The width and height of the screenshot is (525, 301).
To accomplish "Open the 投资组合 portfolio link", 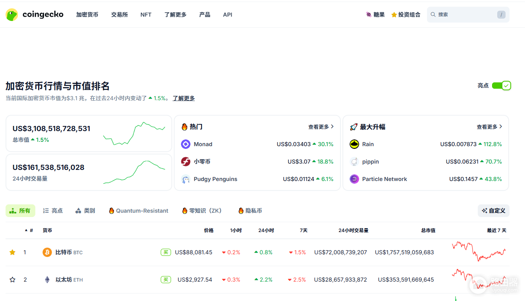I will pyautogui.click(x=406, y=15).
